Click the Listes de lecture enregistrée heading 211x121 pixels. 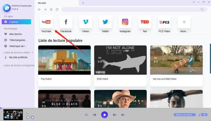(19, 65)
